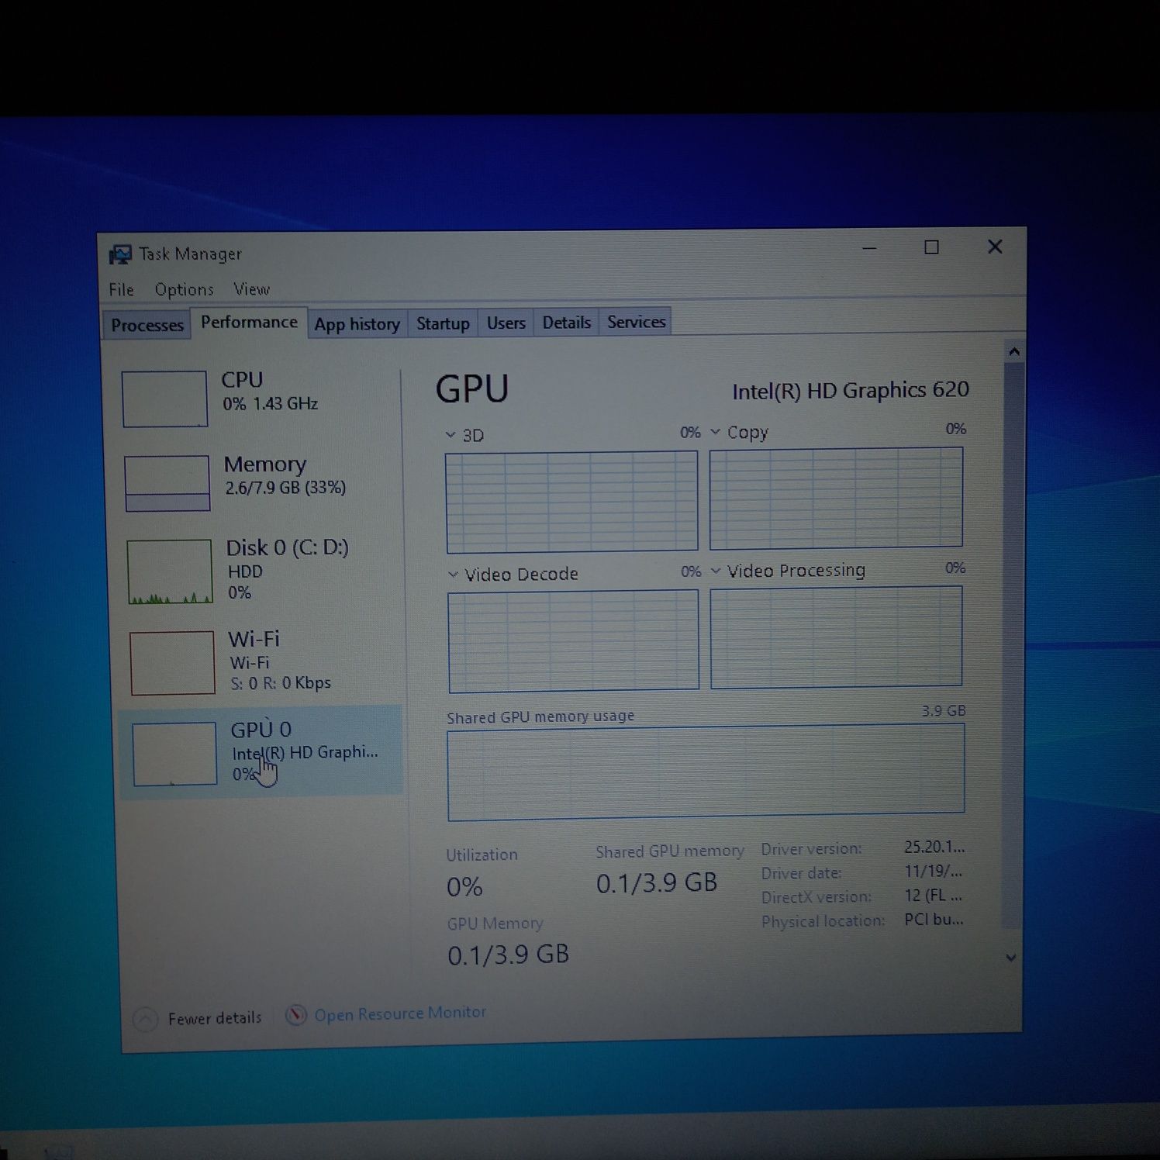Image resolution: width=1160 pixels, height=1160 pixels.
Task: Click the Disk 0 activity mini graph
Action: click(x=170, y=571)
